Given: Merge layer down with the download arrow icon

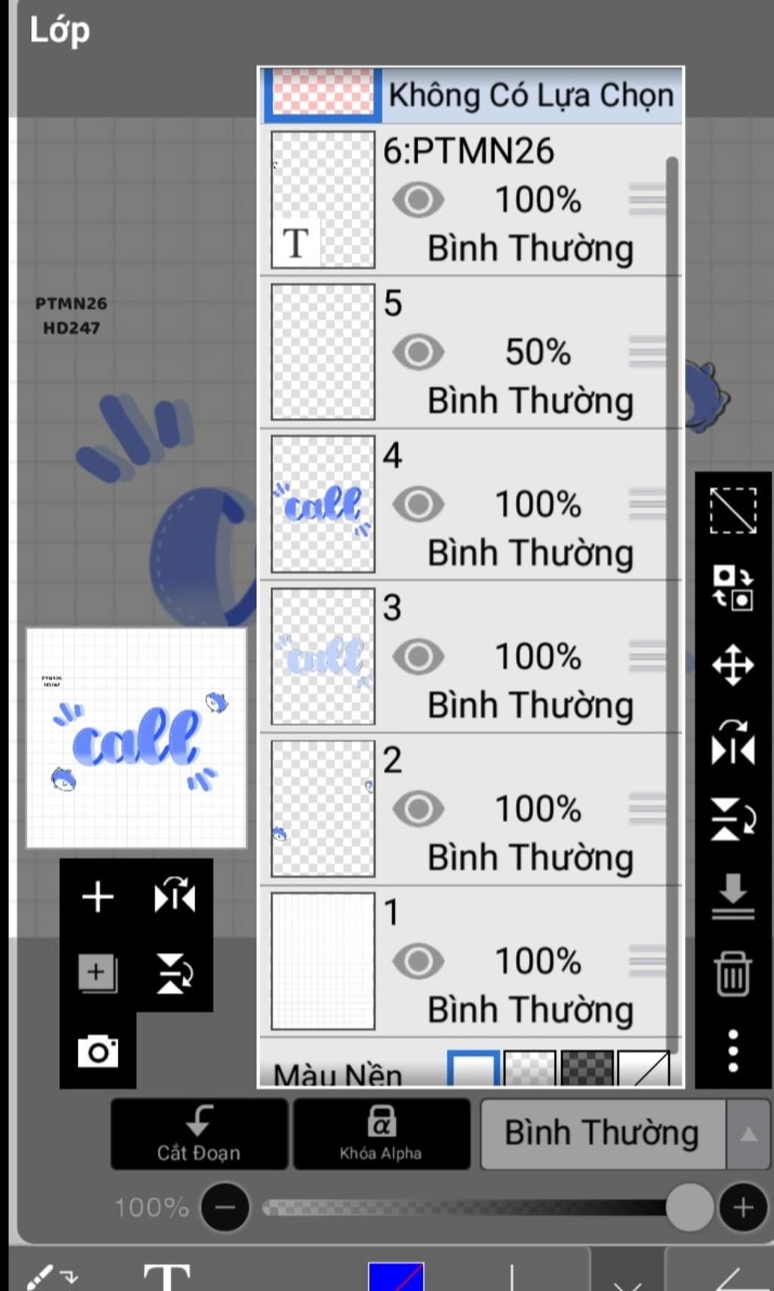Looking at the screenshot, I should pos(732,896).
